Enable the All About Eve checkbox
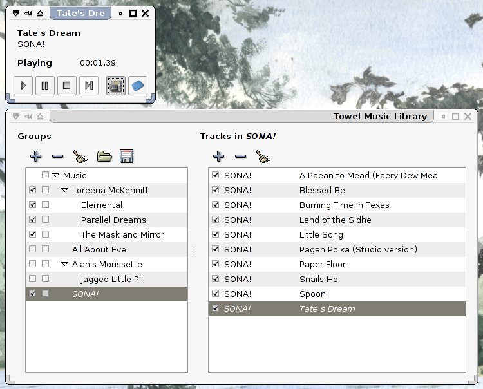Viewport: 483px width, 389px height. tap(33, 249)
